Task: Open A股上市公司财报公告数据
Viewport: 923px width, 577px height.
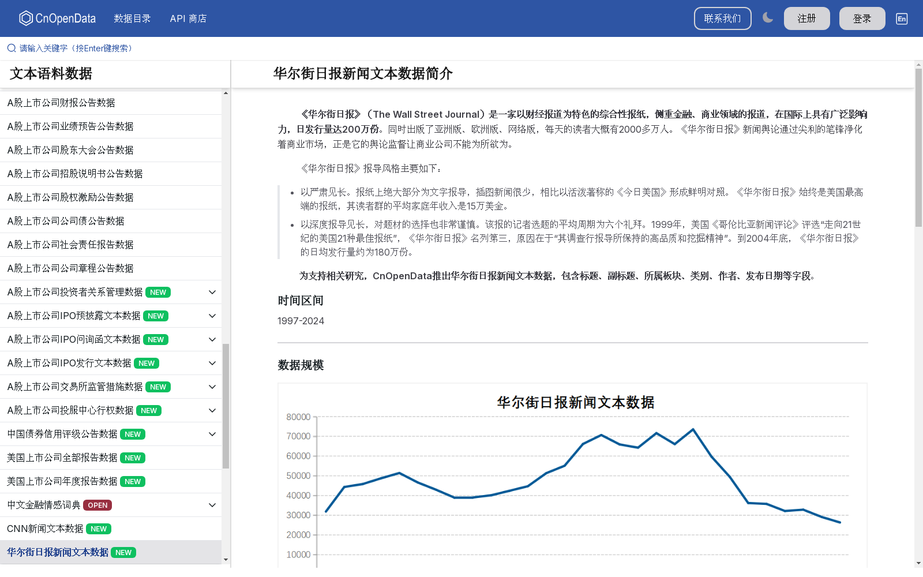Action: (111, 103)
